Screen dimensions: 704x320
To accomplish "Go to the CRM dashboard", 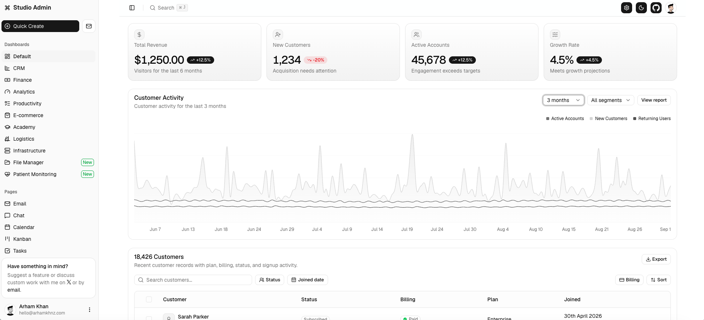I will click(x=48, y=68).
